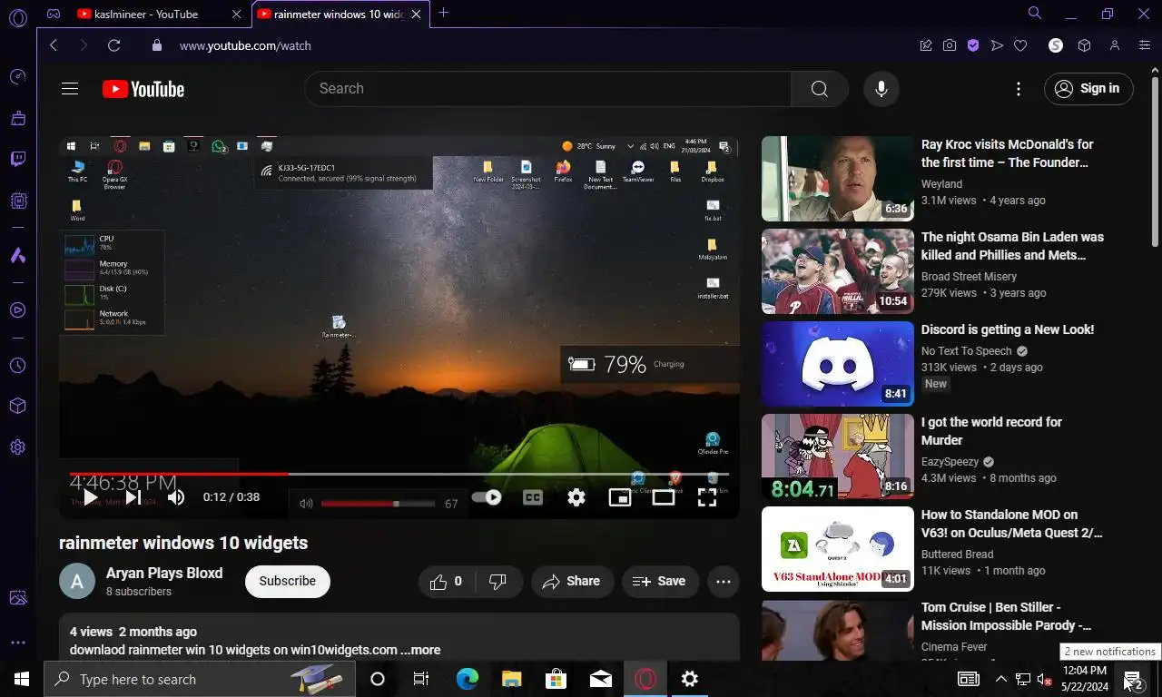
Task: Click the Opera GX logo menu
Action: click(x=17, y=16)
